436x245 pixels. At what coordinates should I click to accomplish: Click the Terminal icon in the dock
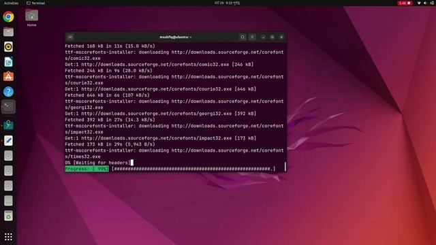pos(8,107)
